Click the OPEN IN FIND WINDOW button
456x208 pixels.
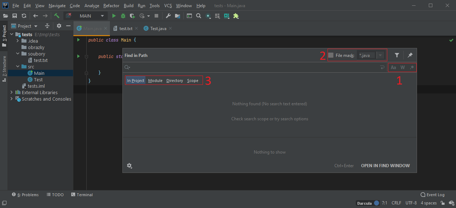tap(385, 165)
